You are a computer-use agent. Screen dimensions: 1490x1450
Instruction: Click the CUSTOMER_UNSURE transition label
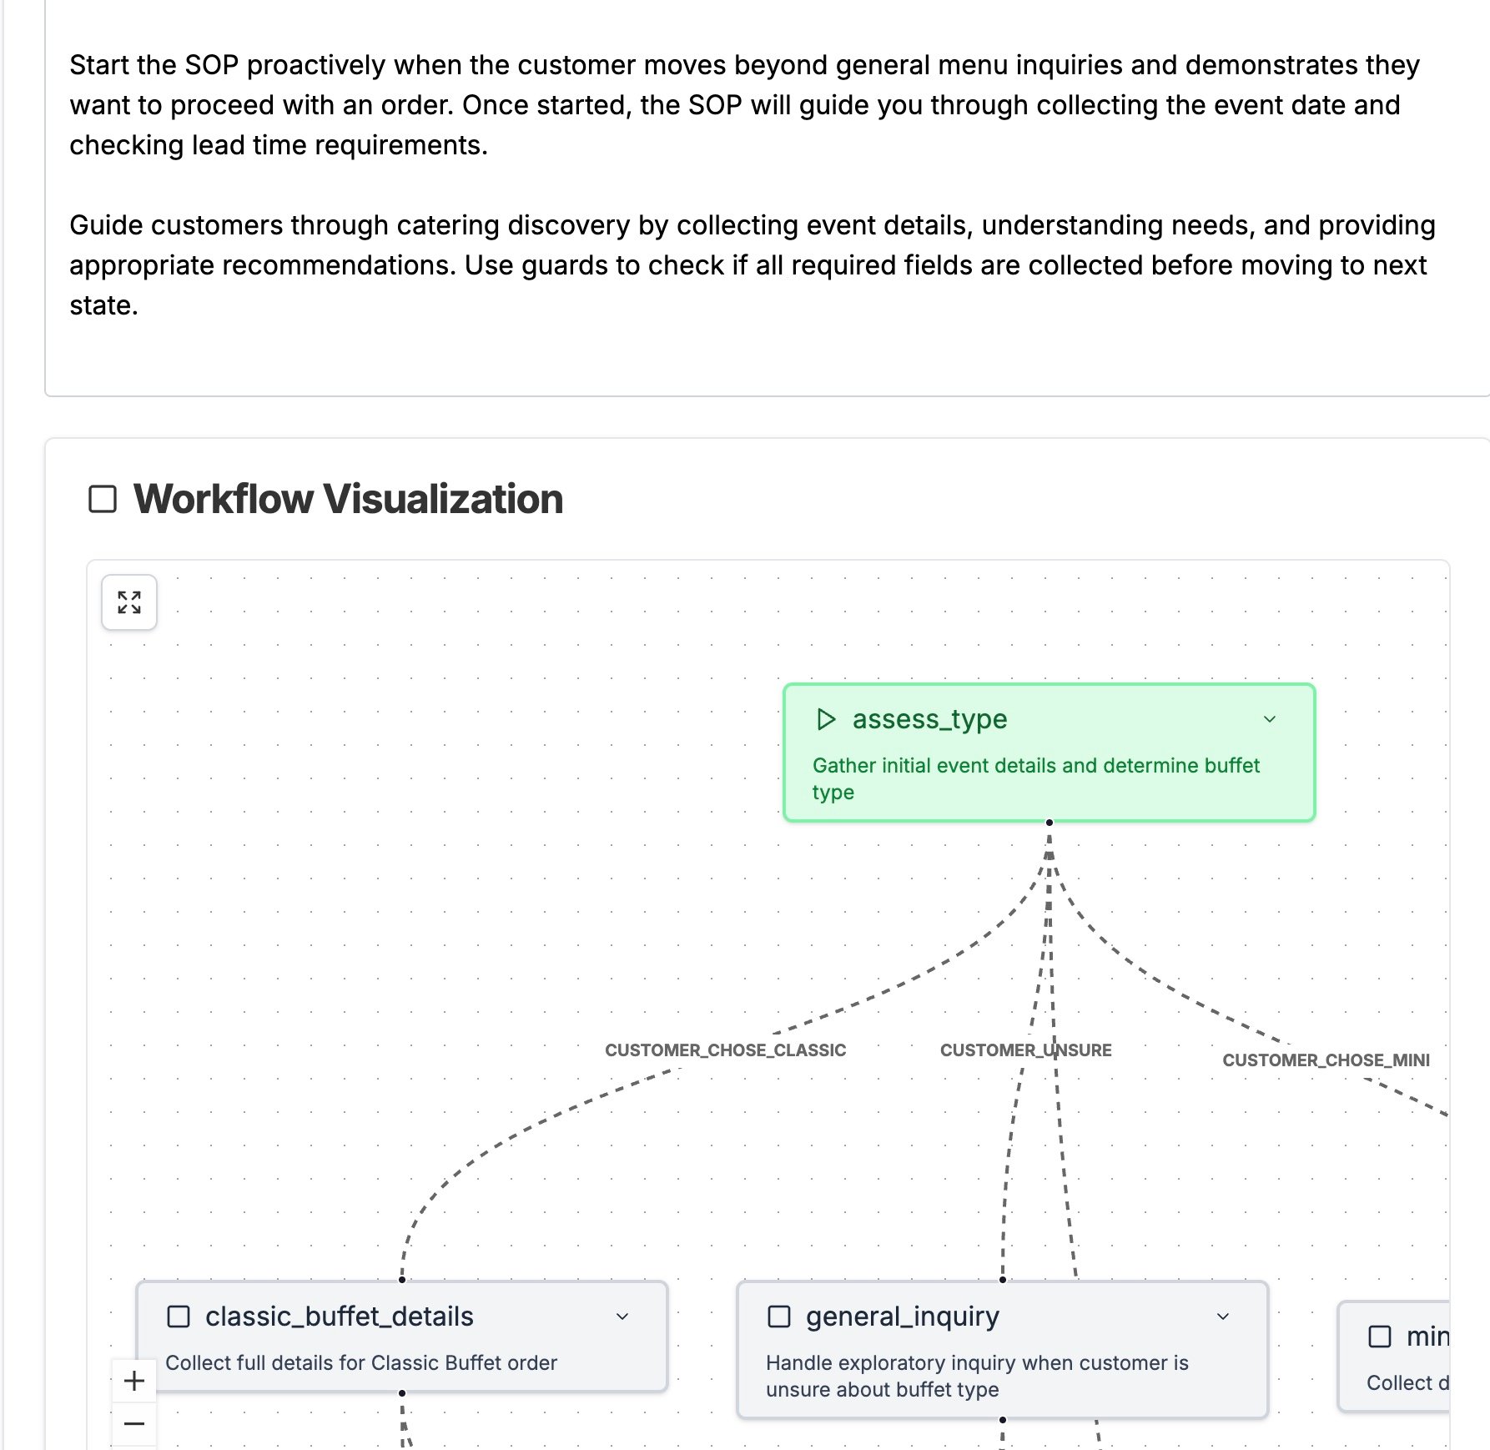tap(1025, 1050)
